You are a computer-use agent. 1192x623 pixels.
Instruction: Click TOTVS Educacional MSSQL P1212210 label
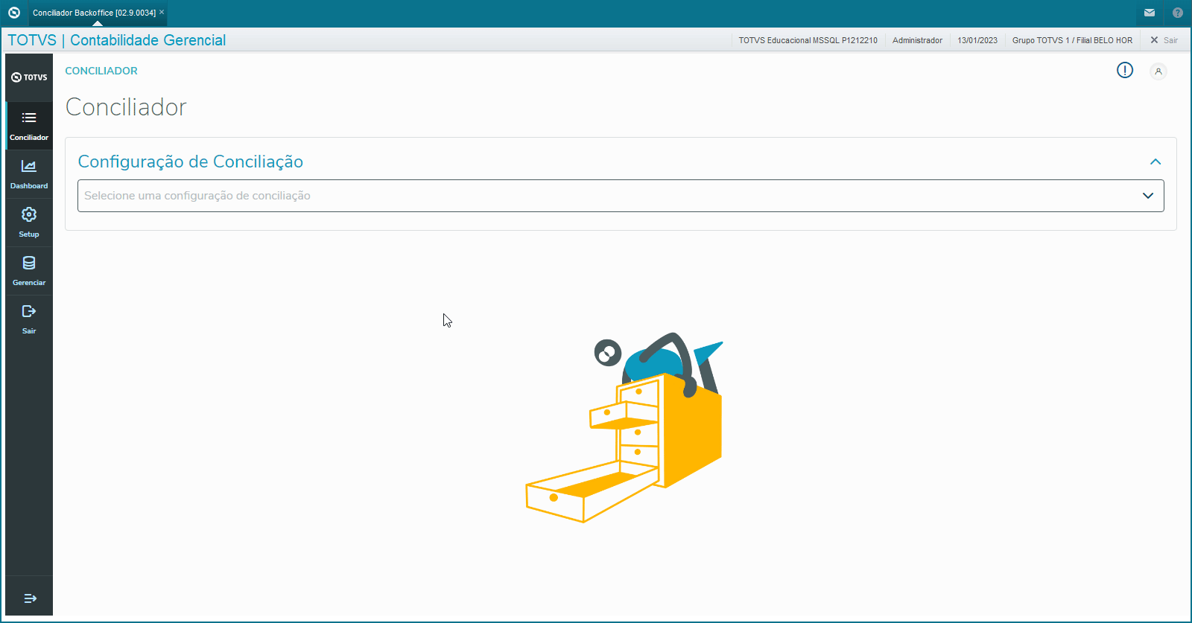coord(808,40)
